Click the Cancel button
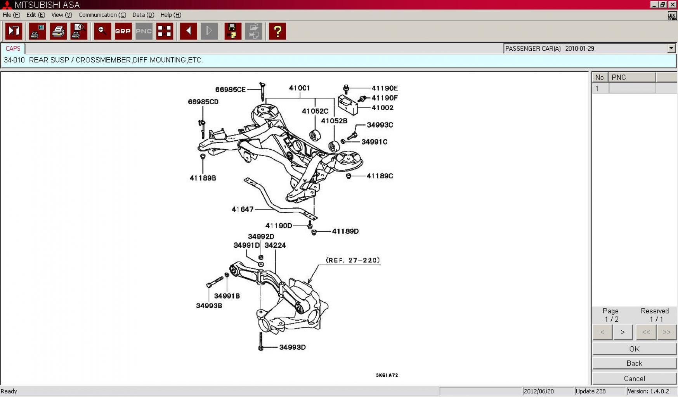The image size is (678, 397). [634, 378]
